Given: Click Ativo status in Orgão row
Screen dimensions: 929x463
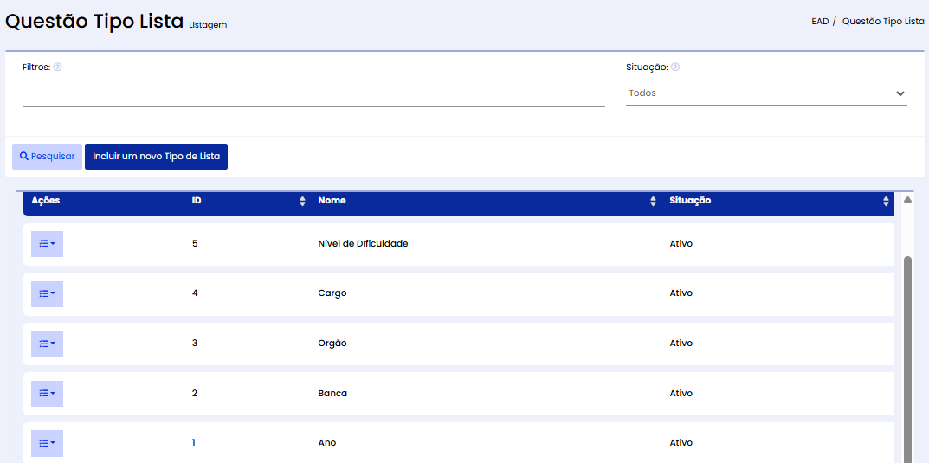Looking at the screenshot, I should click(x=681, y=343).
